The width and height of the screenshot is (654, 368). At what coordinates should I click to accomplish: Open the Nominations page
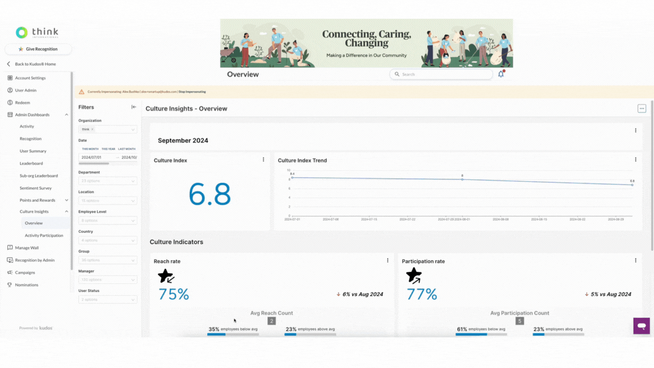click(26, 285)
